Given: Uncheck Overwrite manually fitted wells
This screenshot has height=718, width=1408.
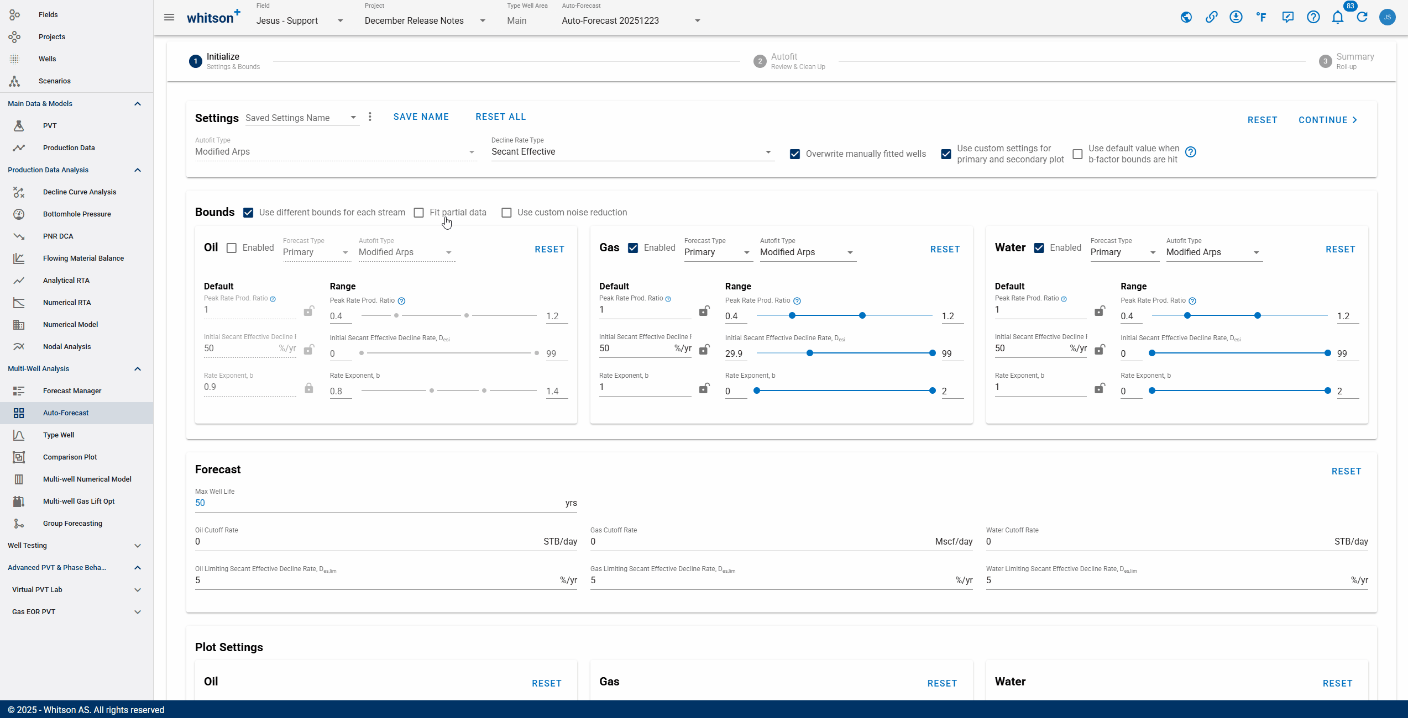Looking at the screenshot, I should pyautogui.click(x=795, y=154).
